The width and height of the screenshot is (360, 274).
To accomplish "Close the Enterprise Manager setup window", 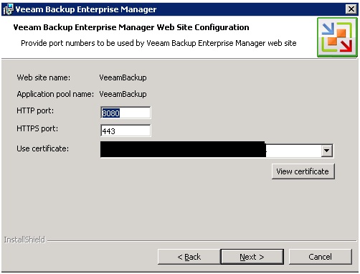I will (x=351, y=9).
